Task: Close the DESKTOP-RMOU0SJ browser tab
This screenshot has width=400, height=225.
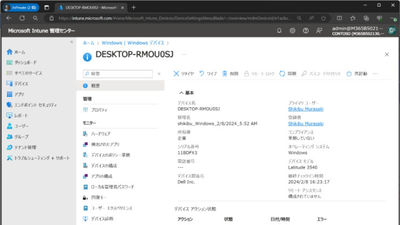Action: (123, 8)
